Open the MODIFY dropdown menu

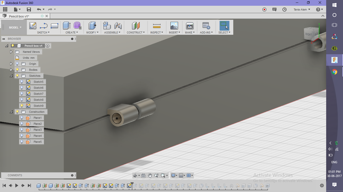point(92,32)
